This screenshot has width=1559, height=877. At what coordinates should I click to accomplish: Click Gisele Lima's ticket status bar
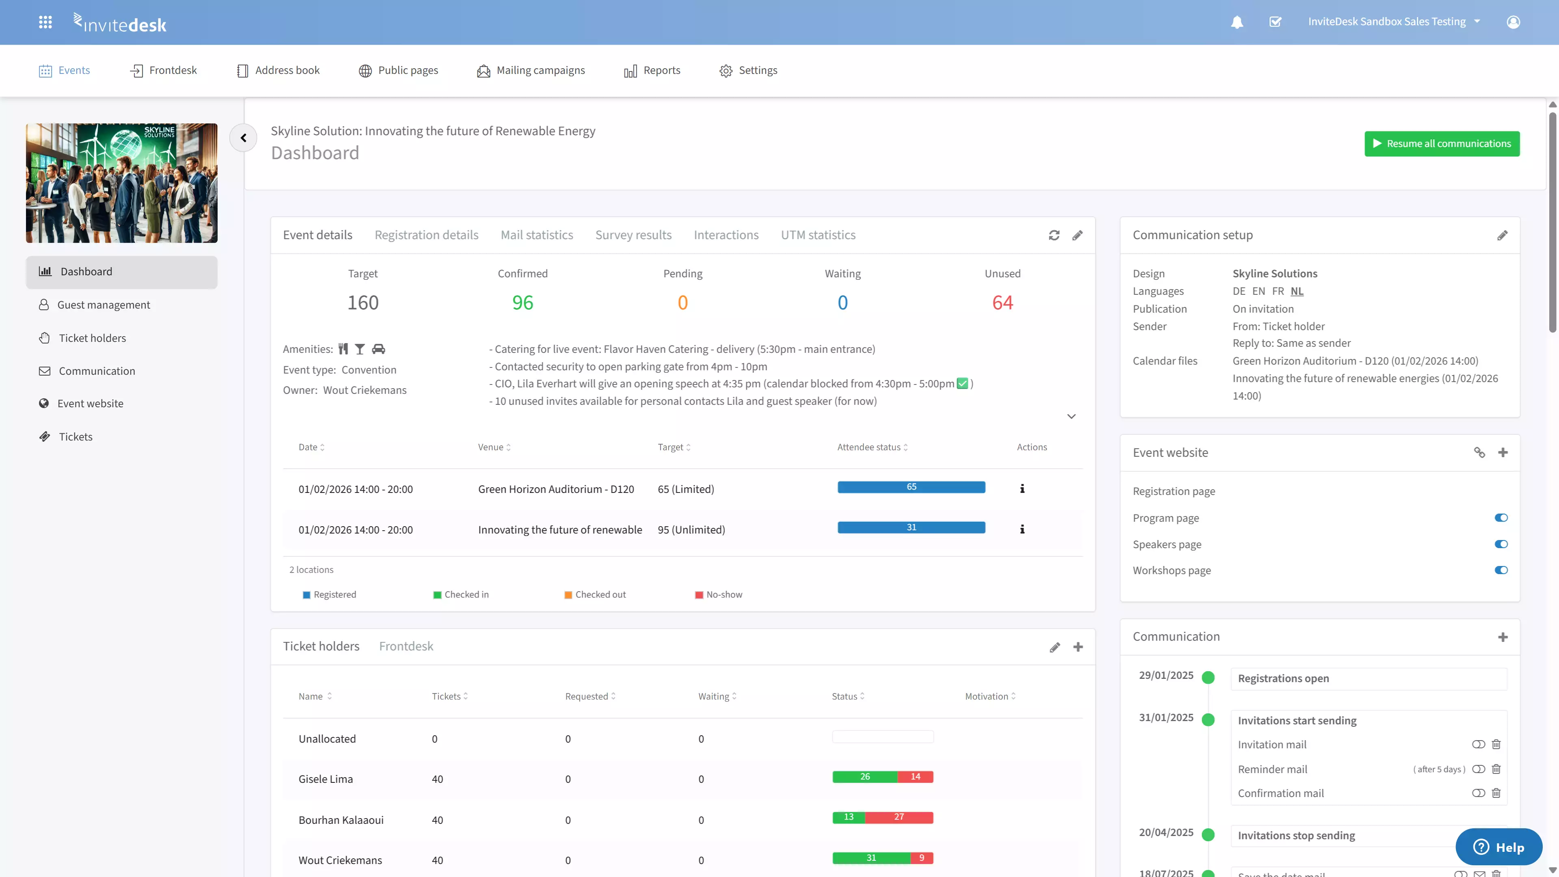882,777
